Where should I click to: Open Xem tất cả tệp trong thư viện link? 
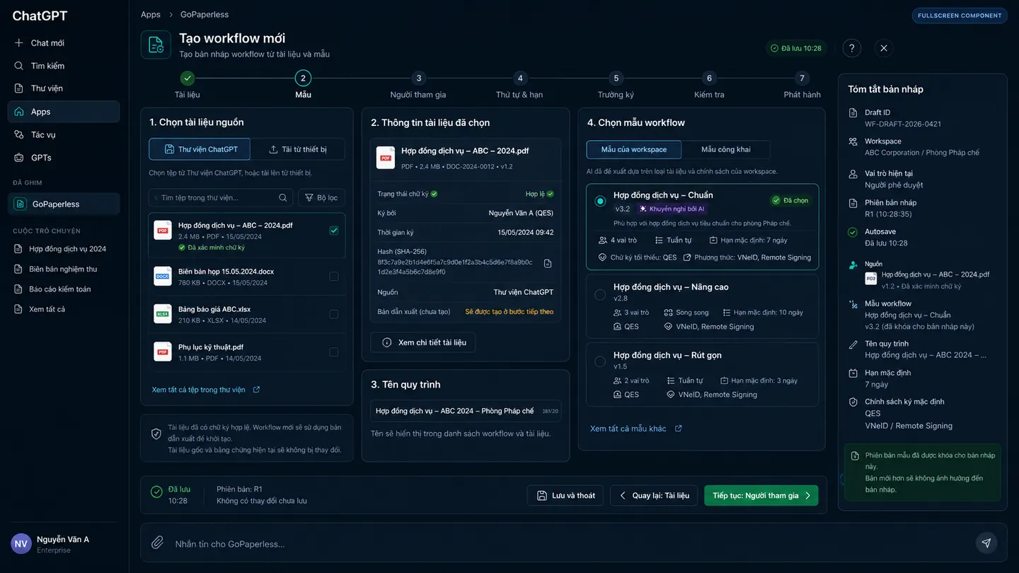[199, 390]
